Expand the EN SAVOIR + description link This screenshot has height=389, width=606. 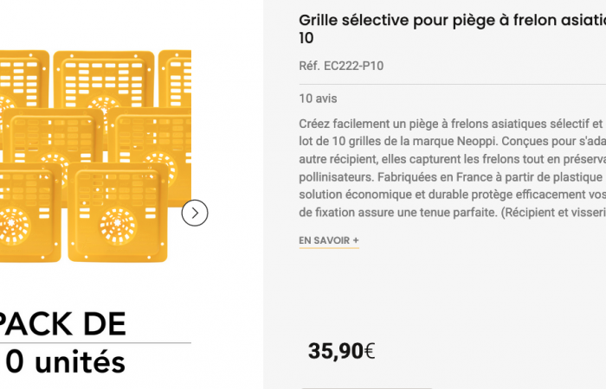[x=329, y=239]
